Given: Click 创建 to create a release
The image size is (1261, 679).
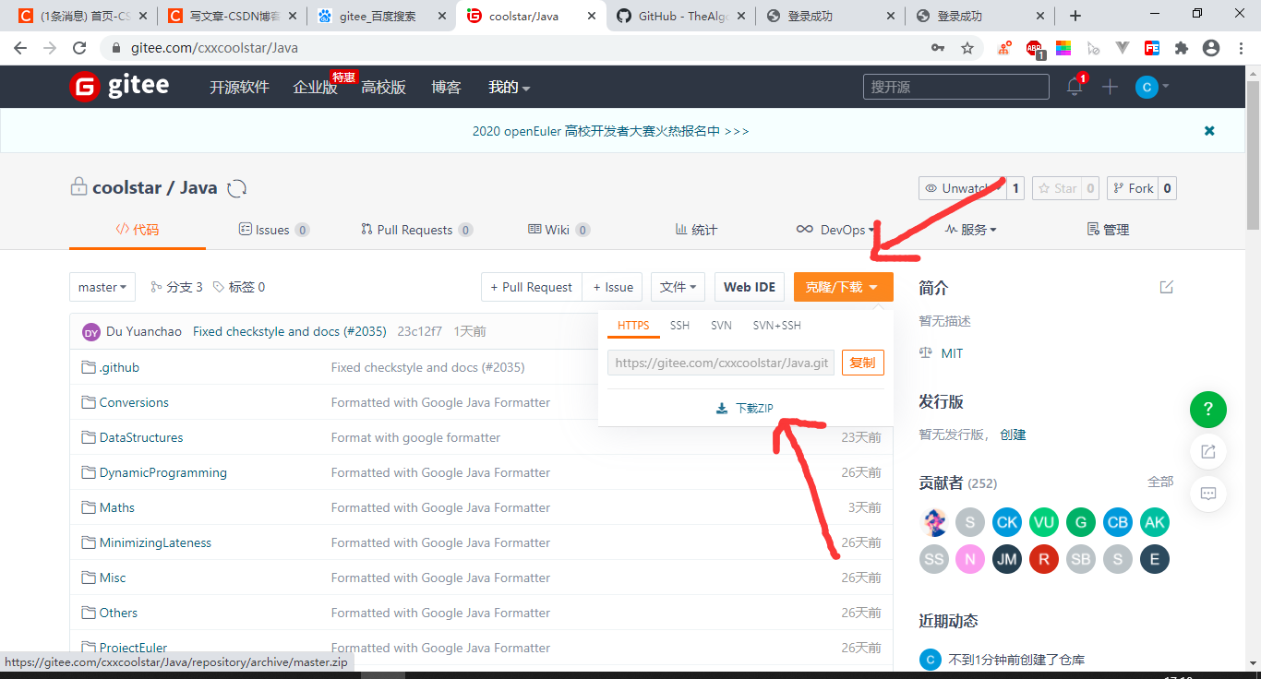Looking at the screenshot, I should click(1013, 434).
